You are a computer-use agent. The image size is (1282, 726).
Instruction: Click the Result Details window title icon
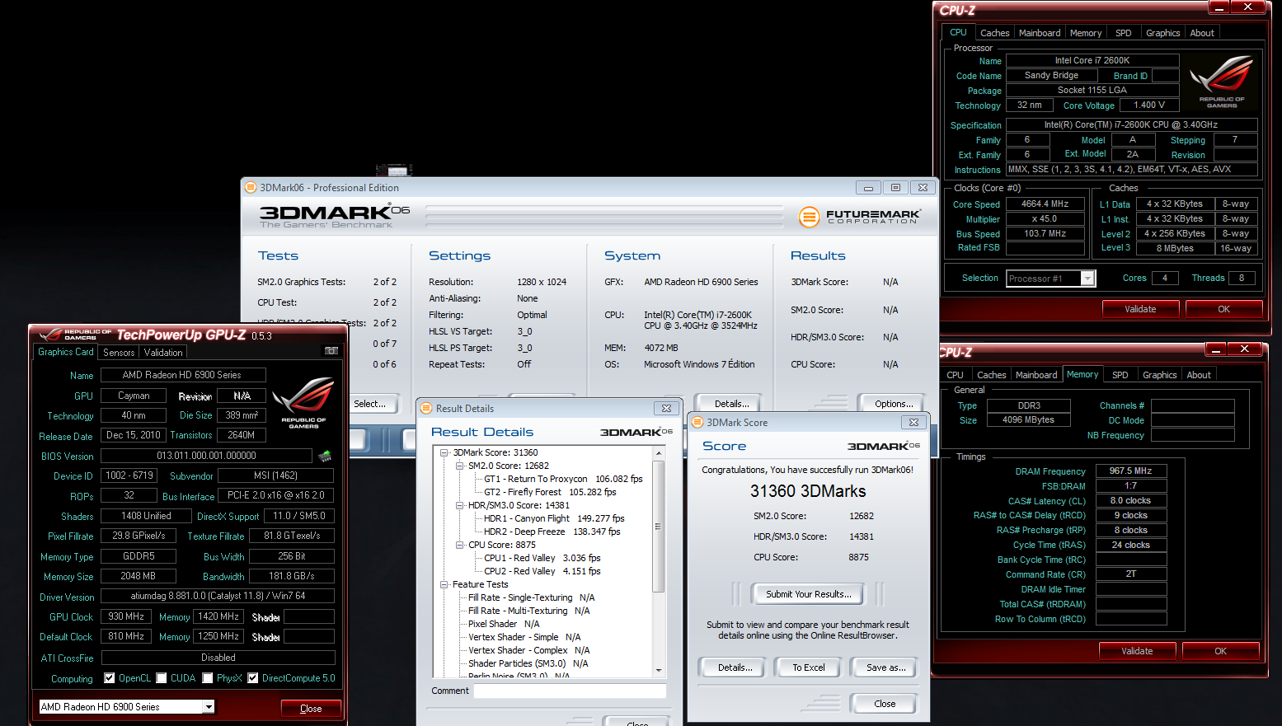[426, 408]
